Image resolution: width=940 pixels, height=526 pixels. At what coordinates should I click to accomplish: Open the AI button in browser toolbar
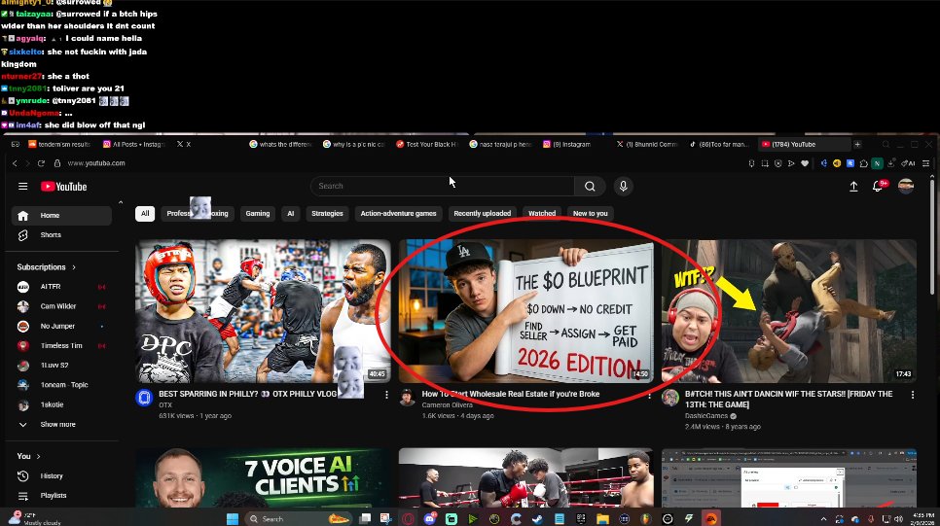tap(908, 163)
